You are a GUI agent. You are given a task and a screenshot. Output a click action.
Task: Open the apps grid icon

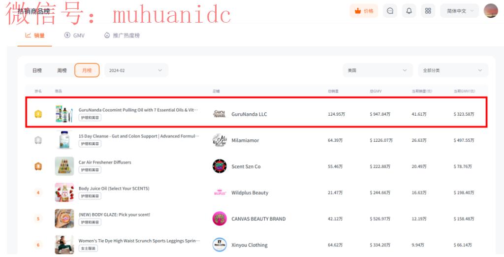pos(428,11)
